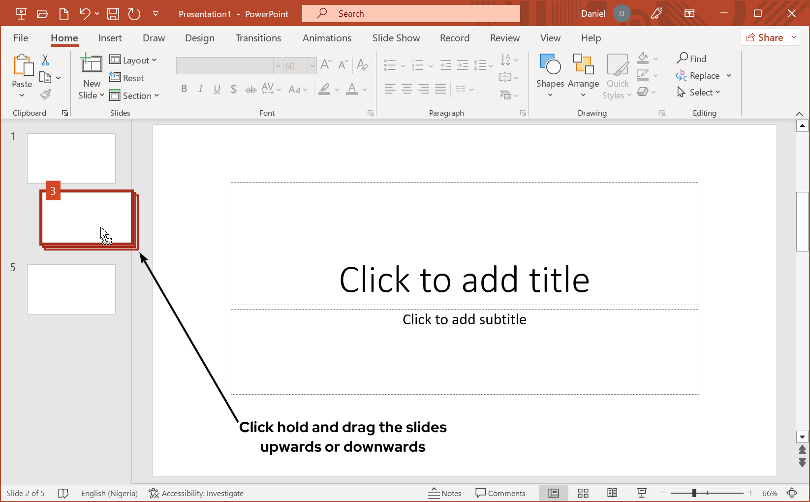Image resolution: width=810 pixels, height=502 pixels.
Task: Open Reading View from status bar
Action: [x=612, y=493]
